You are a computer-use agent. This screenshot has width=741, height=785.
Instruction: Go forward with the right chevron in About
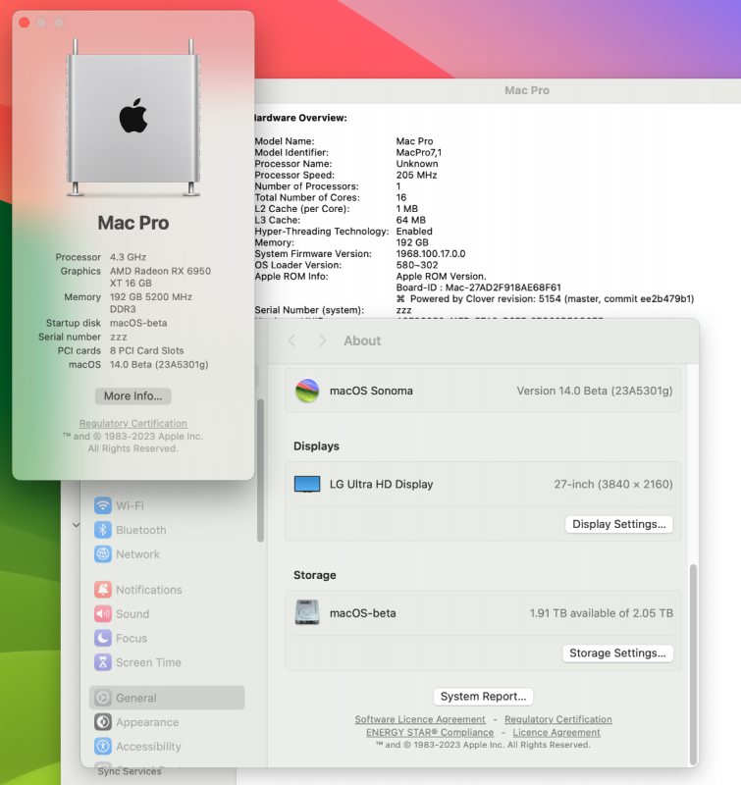coord(323,340)
